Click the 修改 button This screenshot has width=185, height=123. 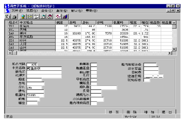click(114, 112)
